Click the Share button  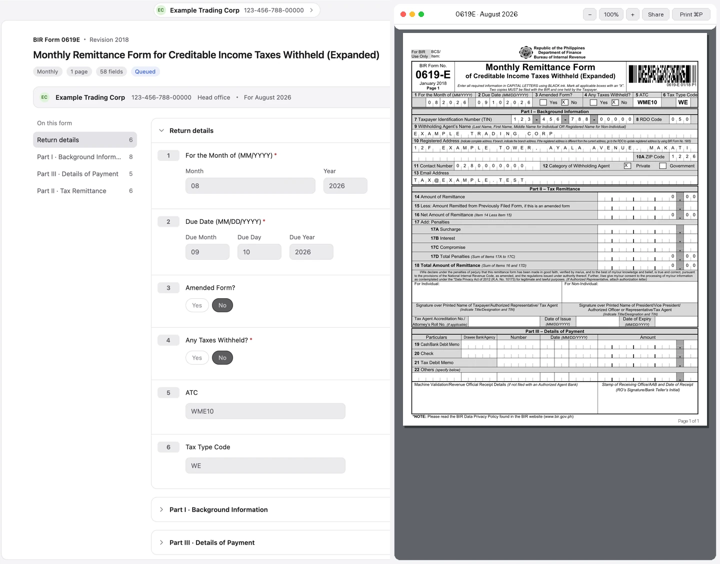tap(655, 14)
